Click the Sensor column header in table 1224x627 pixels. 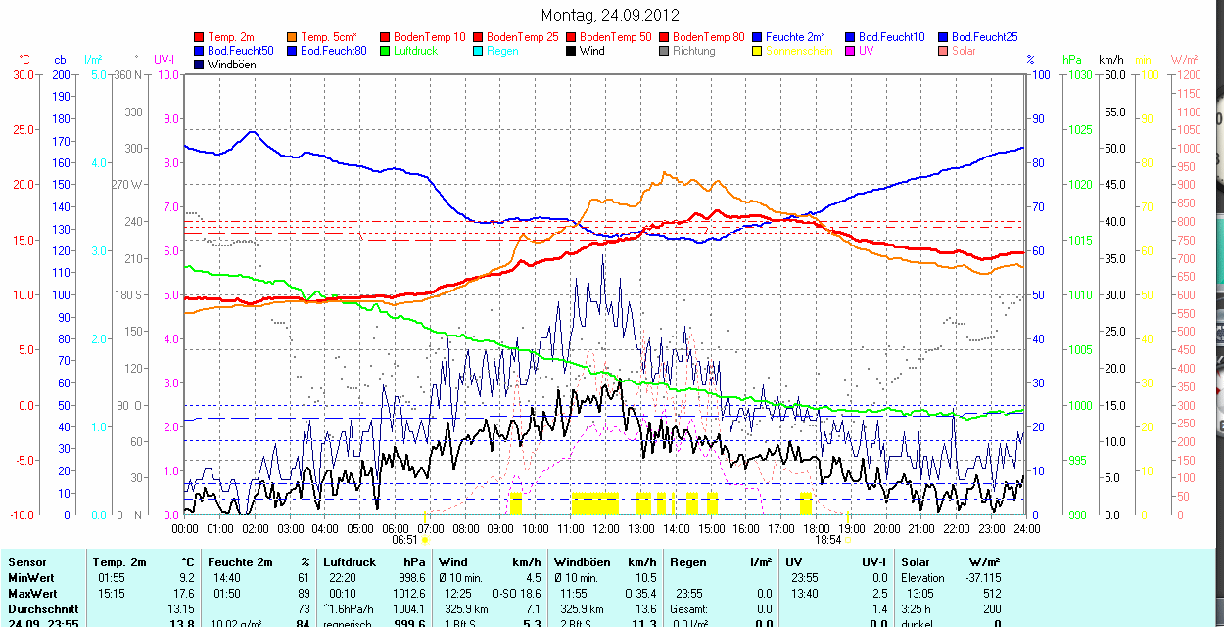[x=25, y=562]
